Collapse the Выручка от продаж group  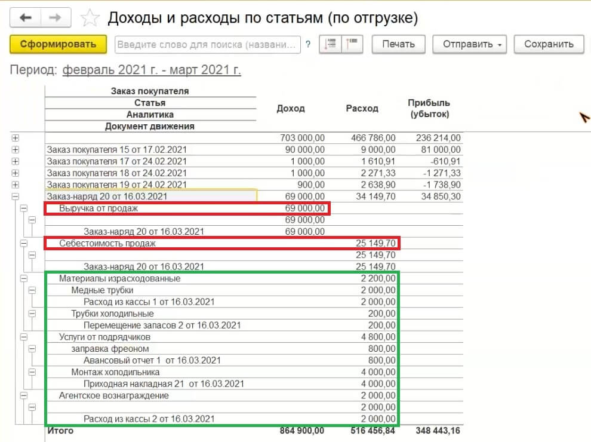(x=24, y=208)
